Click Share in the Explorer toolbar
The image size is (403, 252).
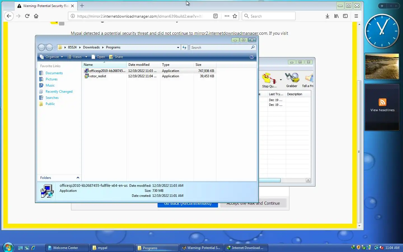116,57
